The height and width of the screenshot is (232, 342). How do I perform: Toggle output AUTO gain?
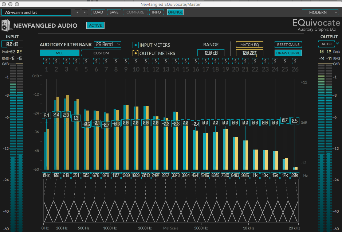(326, 44)
